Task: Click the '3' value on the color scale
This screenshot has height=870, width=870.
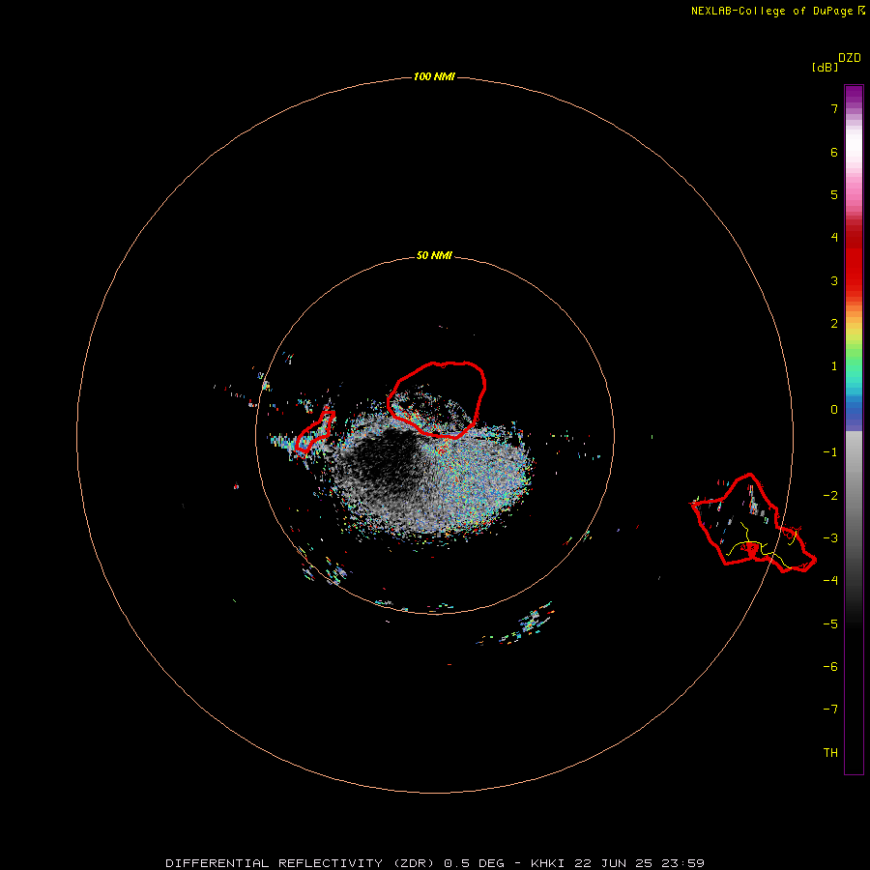Action: point(834,280)
